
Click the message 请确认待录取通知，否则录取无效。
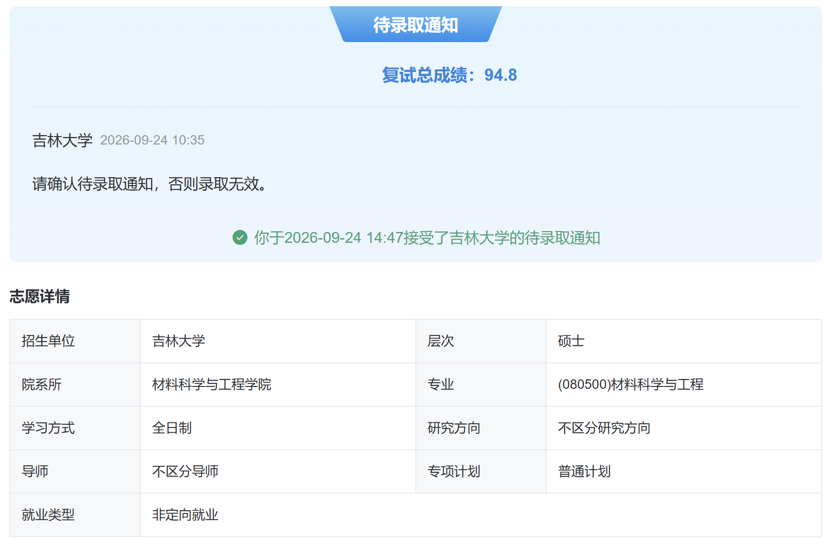pos(149,184)
